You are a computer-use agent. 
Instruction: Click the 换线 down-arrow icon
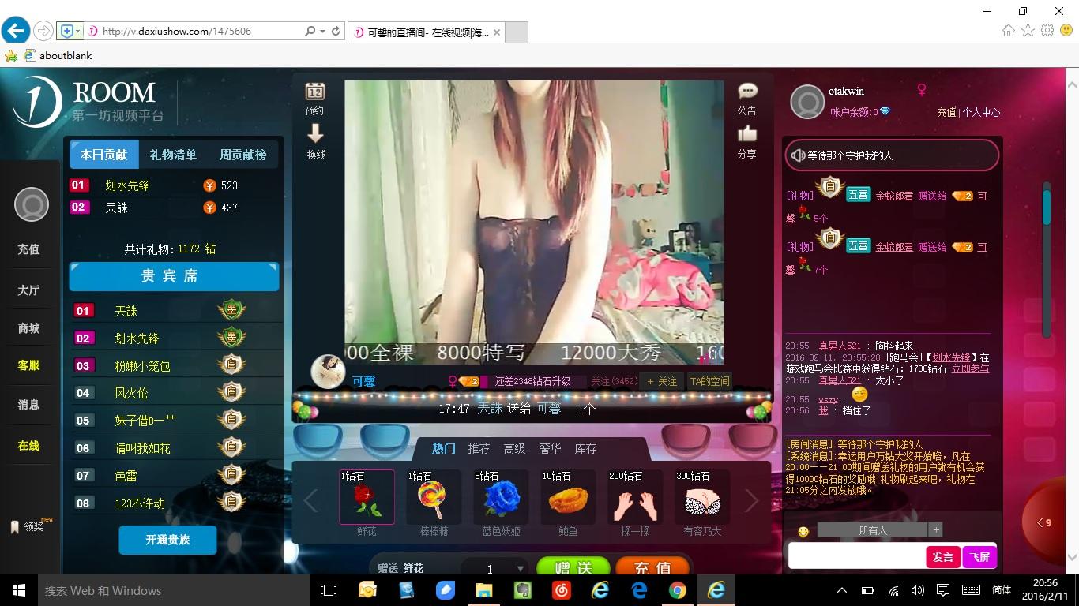(x=315, y=133)
